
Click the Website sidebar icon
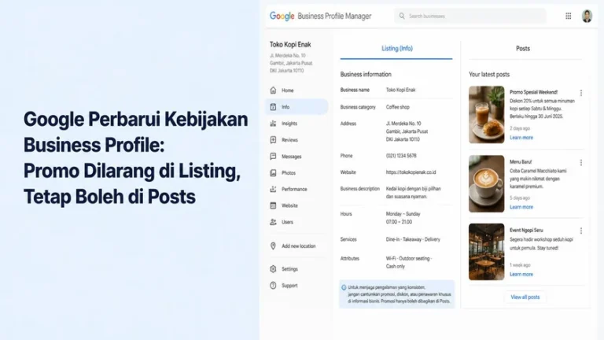pyautogui.click(x=273, y=205)
